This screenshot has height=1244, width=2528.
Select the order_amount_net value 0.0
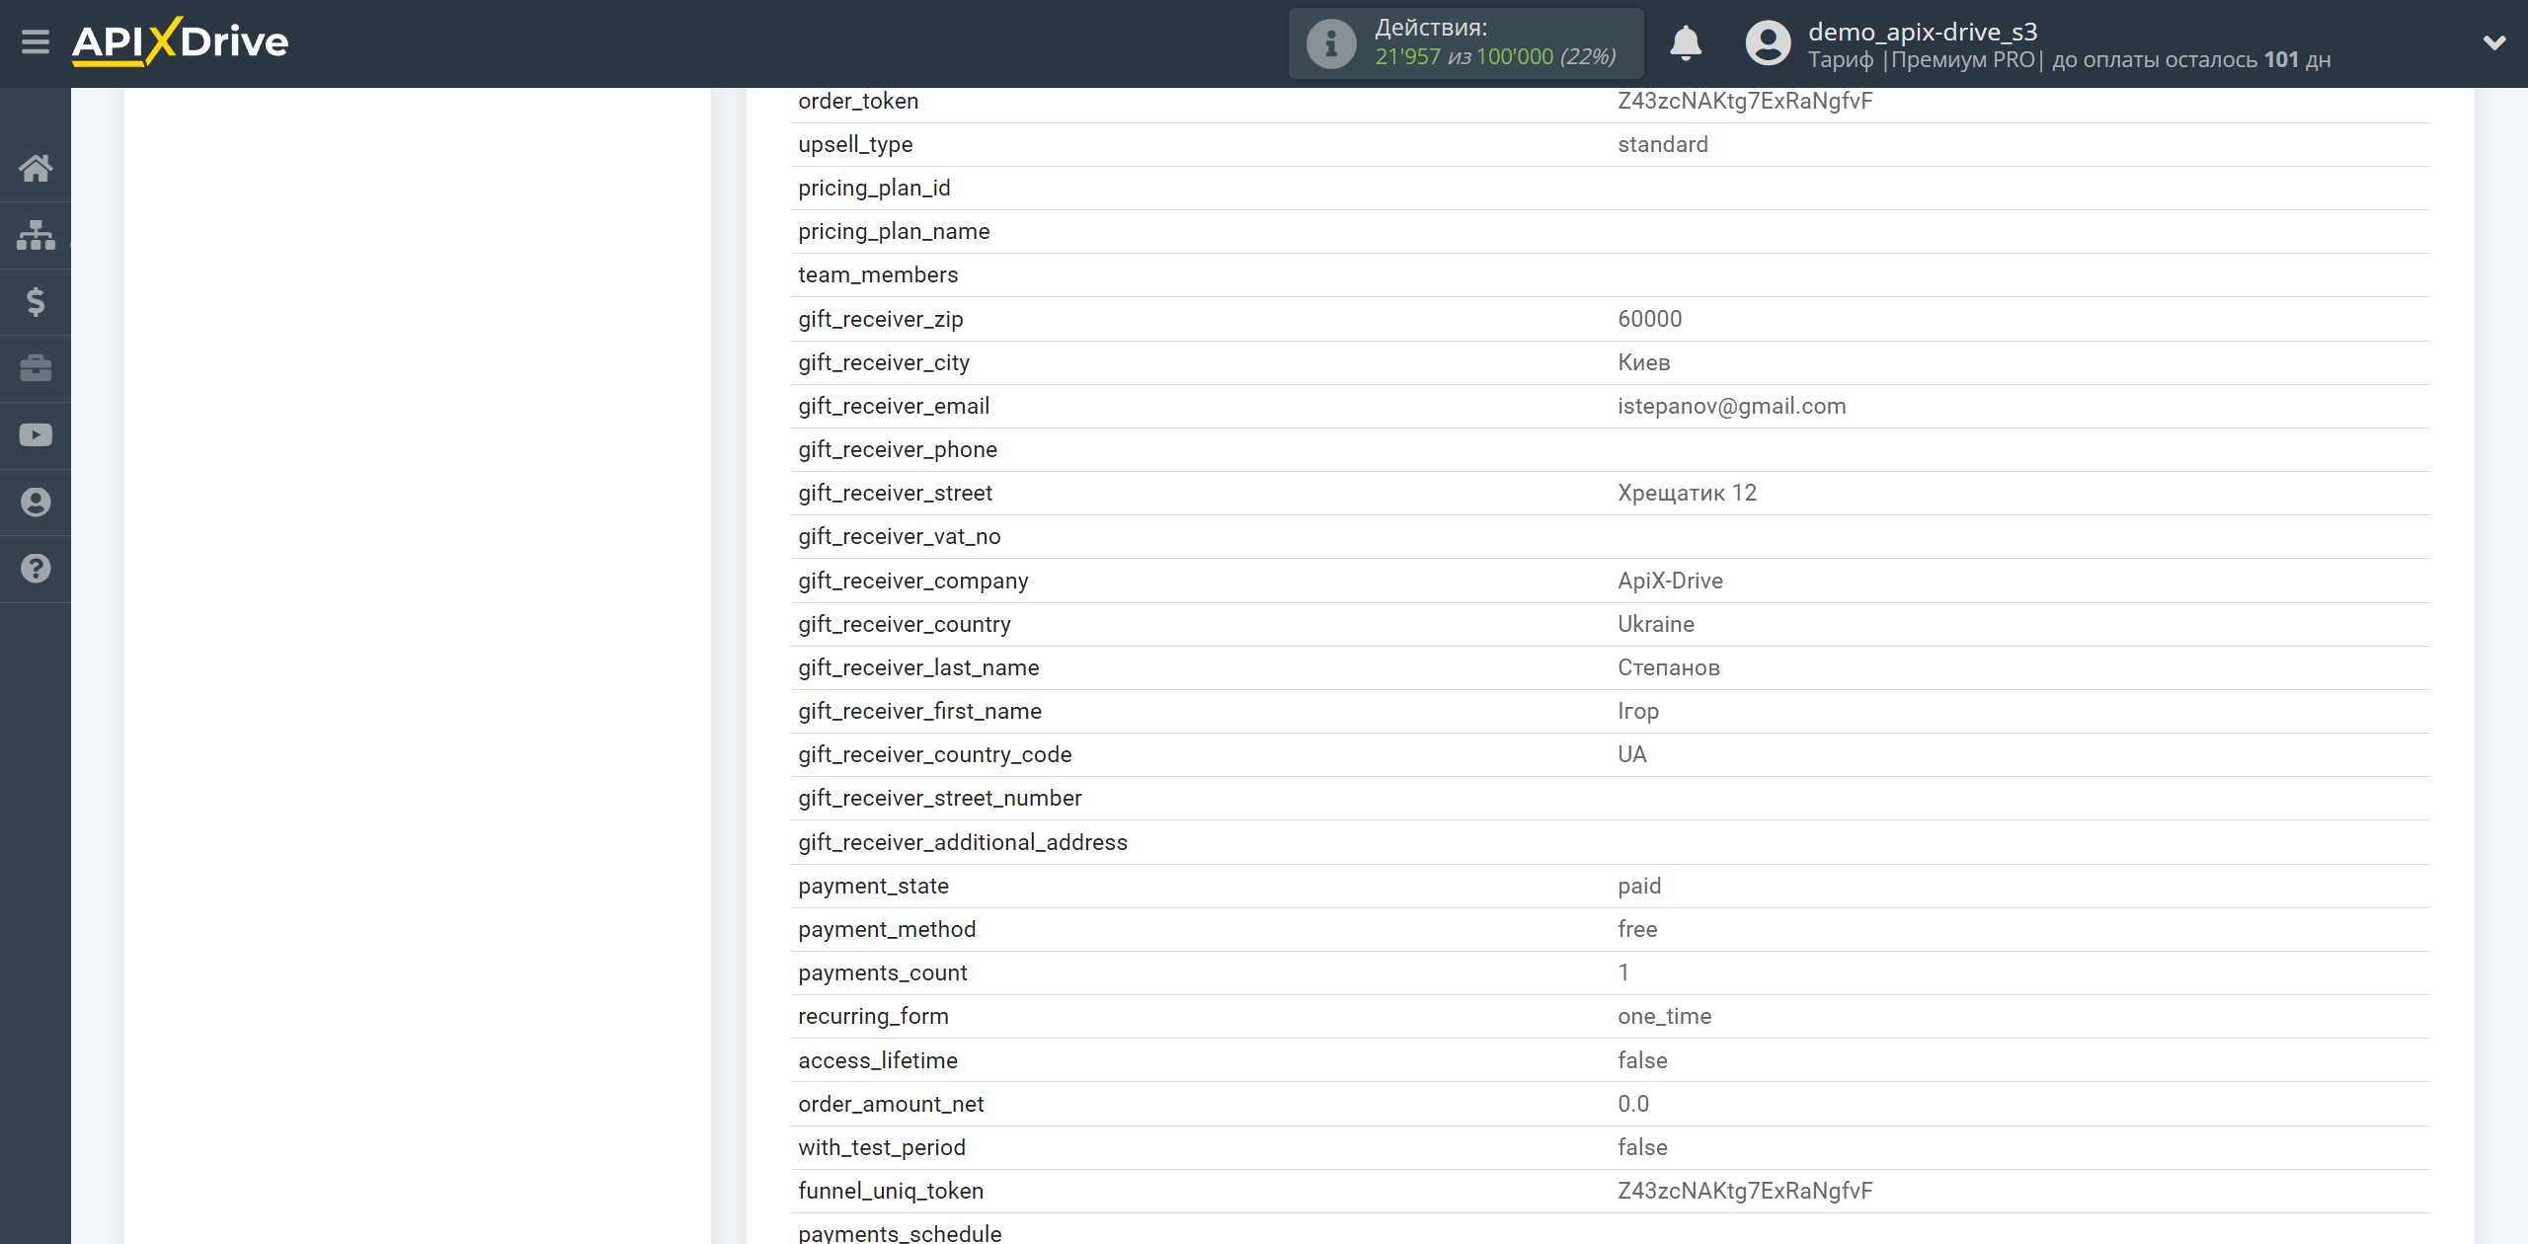coord(1632,1104)
